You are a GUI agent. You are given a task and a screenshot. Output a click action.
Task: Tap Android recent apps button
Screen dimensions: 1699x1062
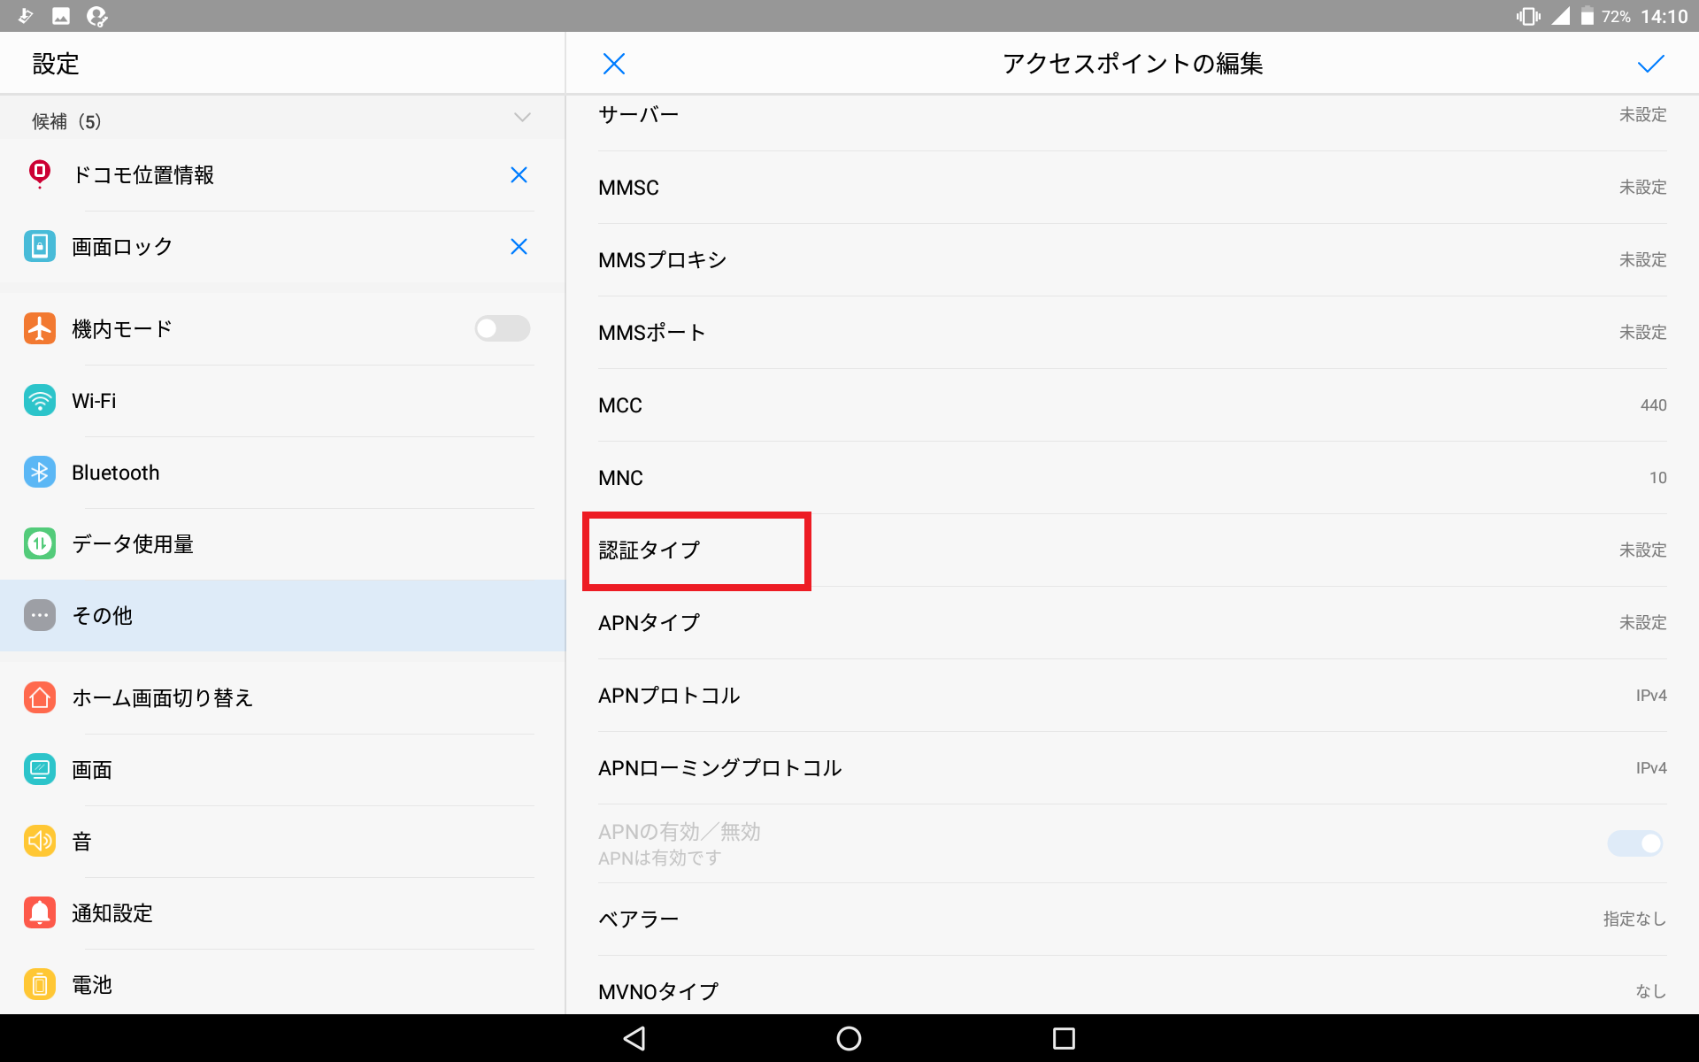pos(1064,1038)
